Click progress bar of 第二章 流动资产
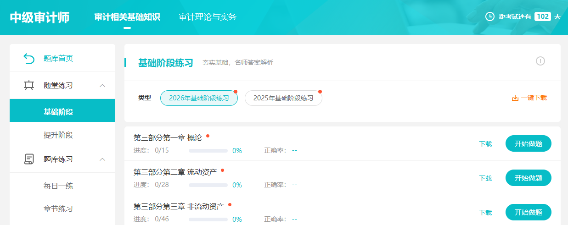Viewport: 568px width, 225px height. [208, 185]
